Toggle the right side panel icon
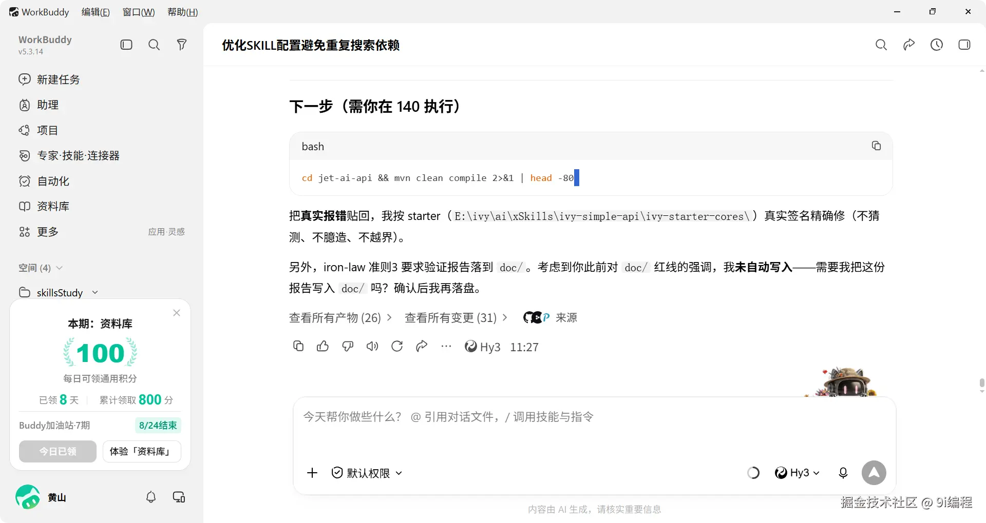This screenshot has width=986, height=523. (964, 45)
